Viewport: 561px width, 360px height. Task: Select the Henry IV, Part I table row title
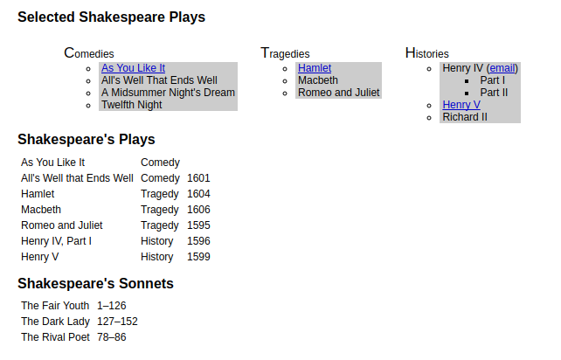(56, 241)
